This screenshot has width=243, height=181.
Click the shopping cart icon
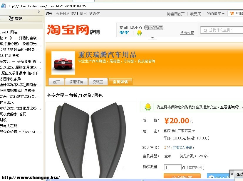pos(232,13)
